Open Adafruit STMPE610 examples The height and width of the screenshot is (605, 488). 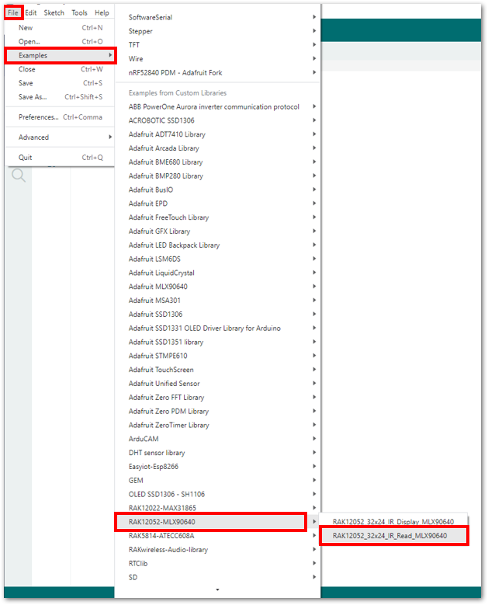(x=218, y=356)
